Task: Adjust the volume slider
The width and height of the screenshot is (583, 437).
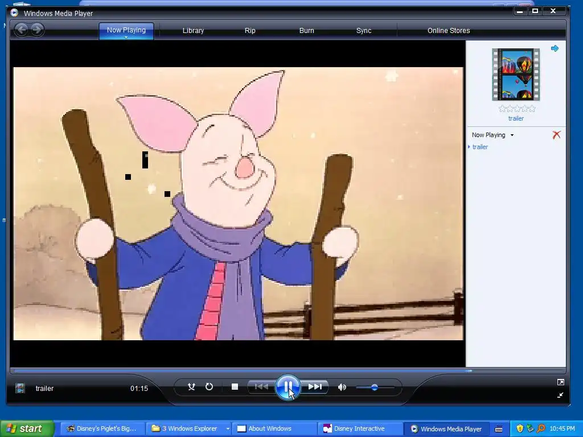Action: (375, 387)
